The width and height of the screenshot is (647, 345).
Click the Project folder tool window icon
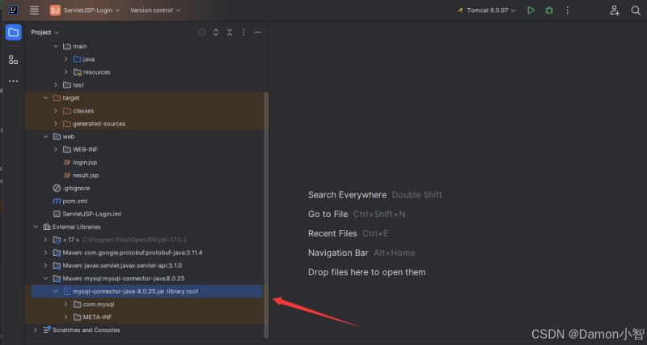[13, 32]
